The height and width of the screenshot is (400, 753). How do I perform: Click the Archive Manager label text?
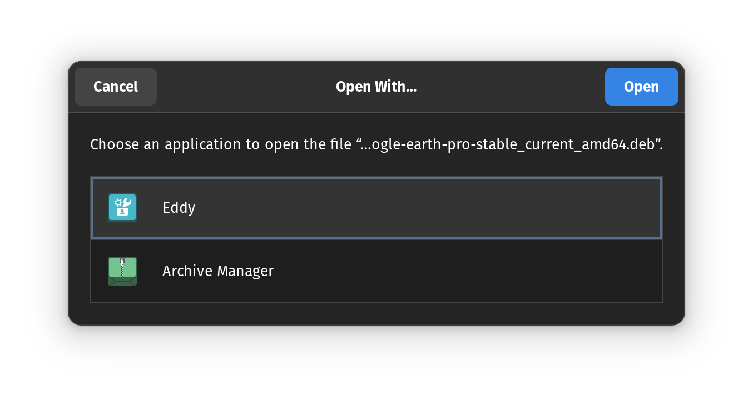[217, 271]
